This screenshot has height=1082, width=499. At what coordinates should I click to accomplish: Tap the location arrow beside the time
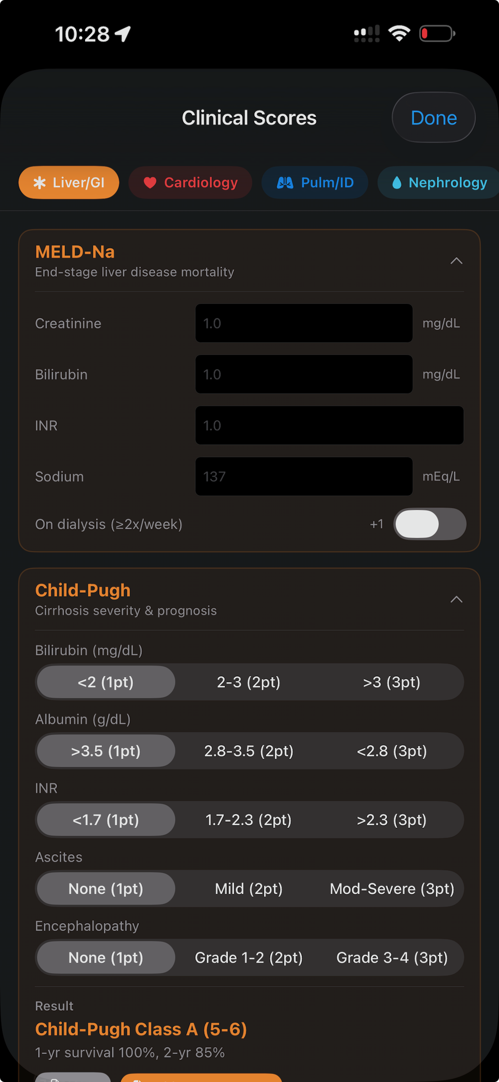pos(123,34)
